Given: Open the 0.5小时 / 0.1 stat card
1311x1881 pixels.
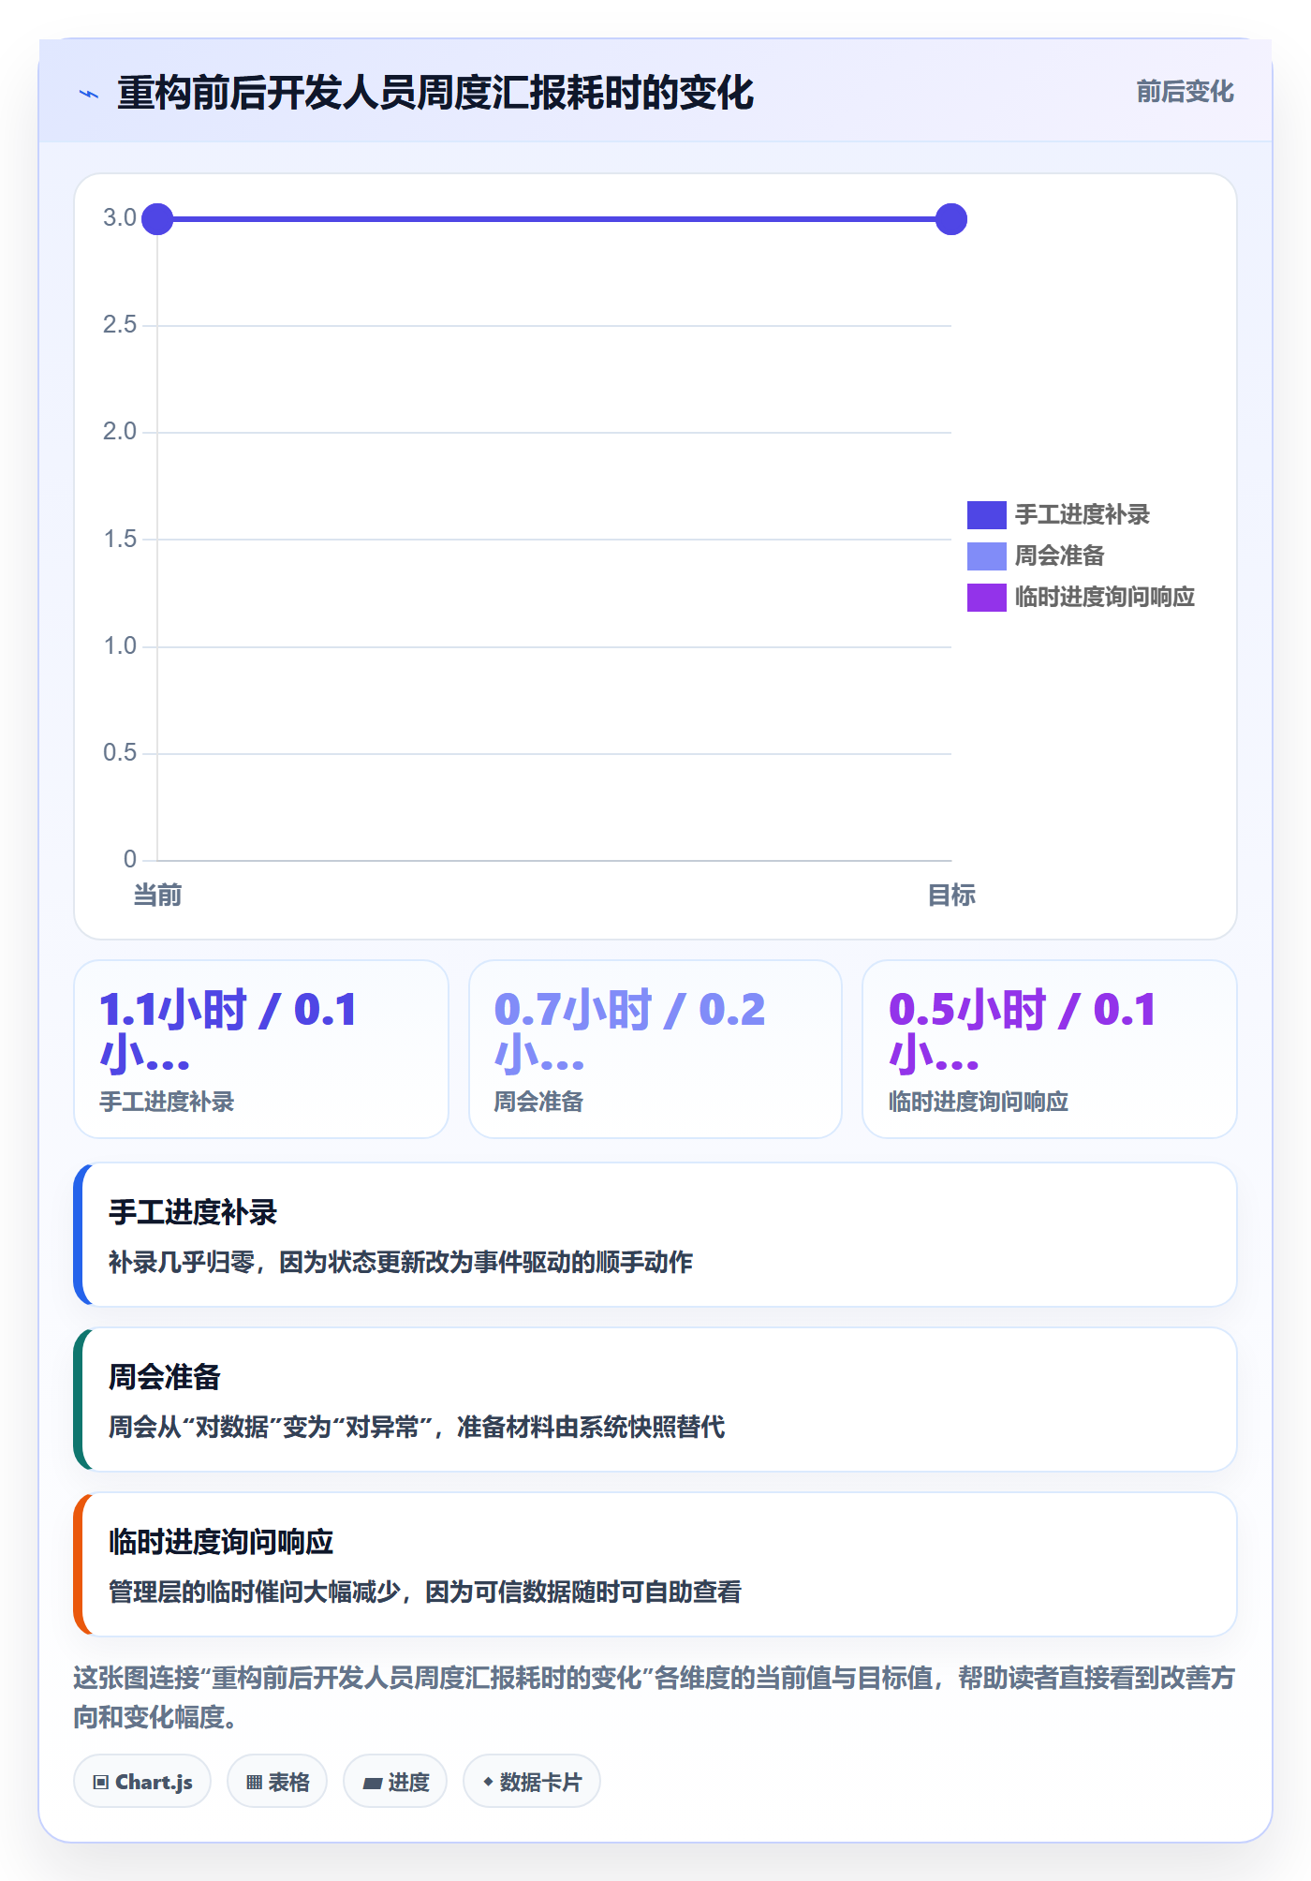Looking at the screenshot, I should coord(1050,1049).
